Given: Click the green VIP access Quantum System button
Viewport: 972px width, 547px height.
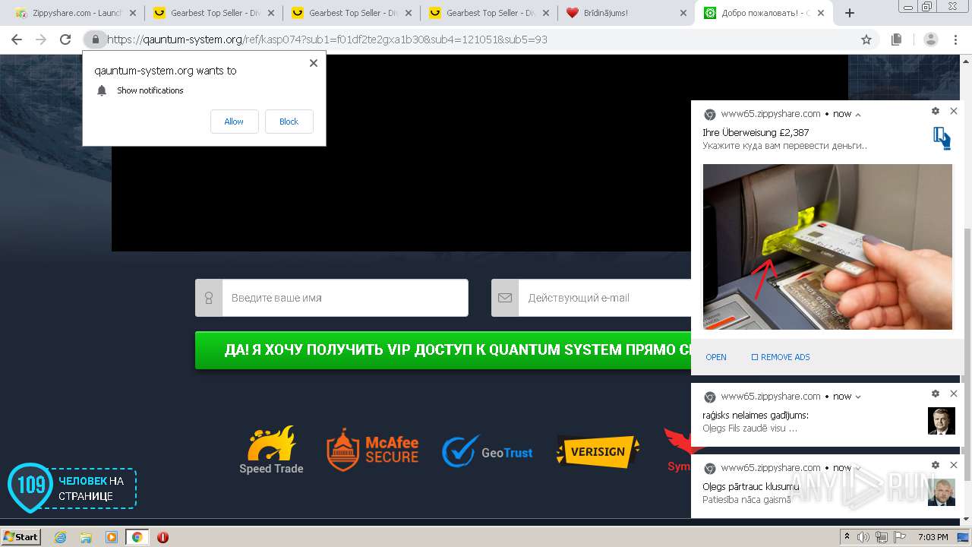Looking at the screenshot, I should click(443, 350).
